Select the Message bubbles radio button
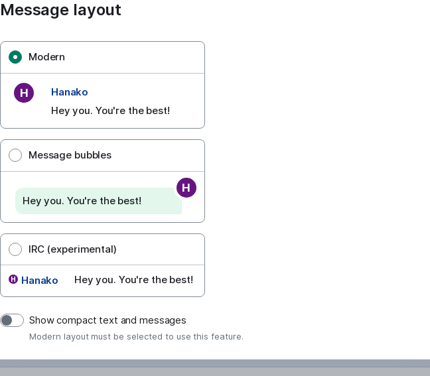 [15, 155]
